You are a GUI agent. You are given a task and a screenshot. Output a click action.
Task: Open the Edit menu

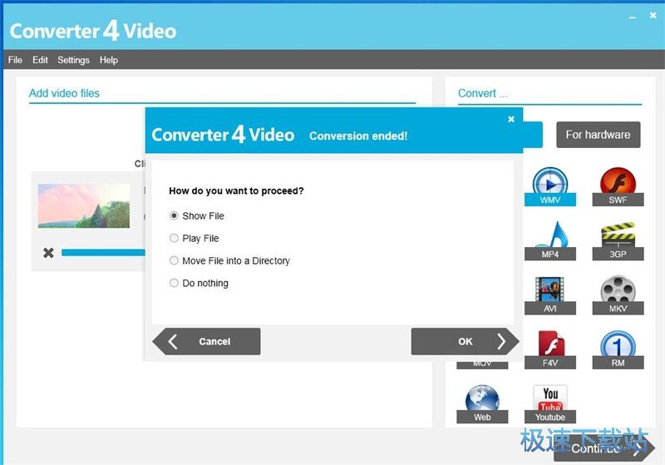point(40,60)
